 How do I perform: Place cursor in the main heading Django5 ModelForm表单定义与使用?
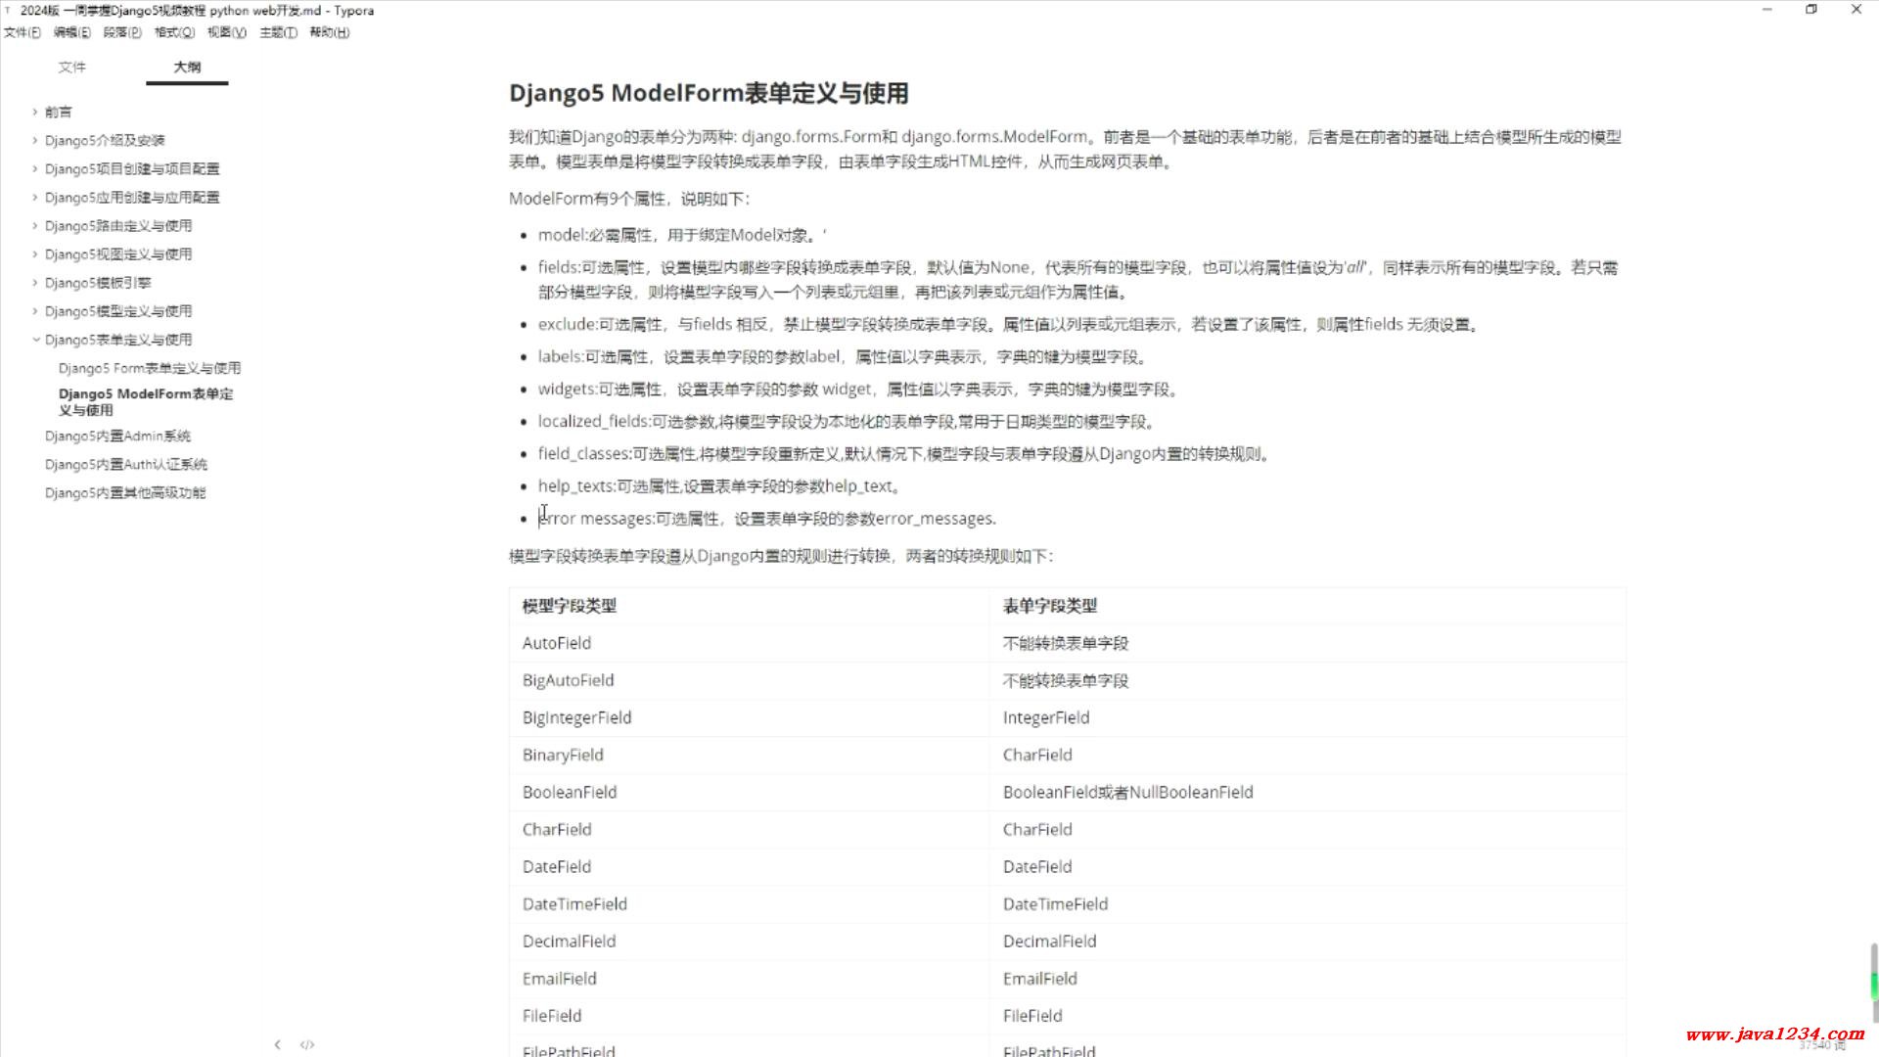(709, 93)
